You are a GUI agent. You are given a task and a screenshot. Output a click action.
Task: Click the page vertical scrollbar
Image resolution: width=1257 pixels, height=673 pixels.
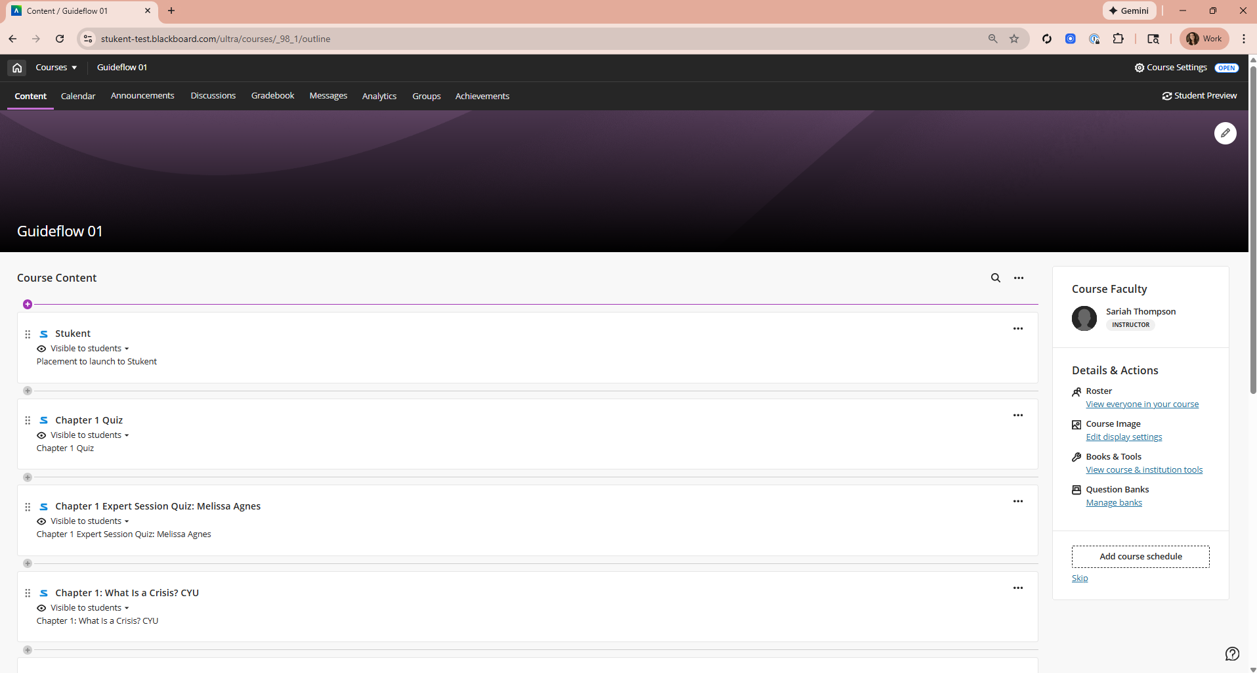tap(1252, 230)
